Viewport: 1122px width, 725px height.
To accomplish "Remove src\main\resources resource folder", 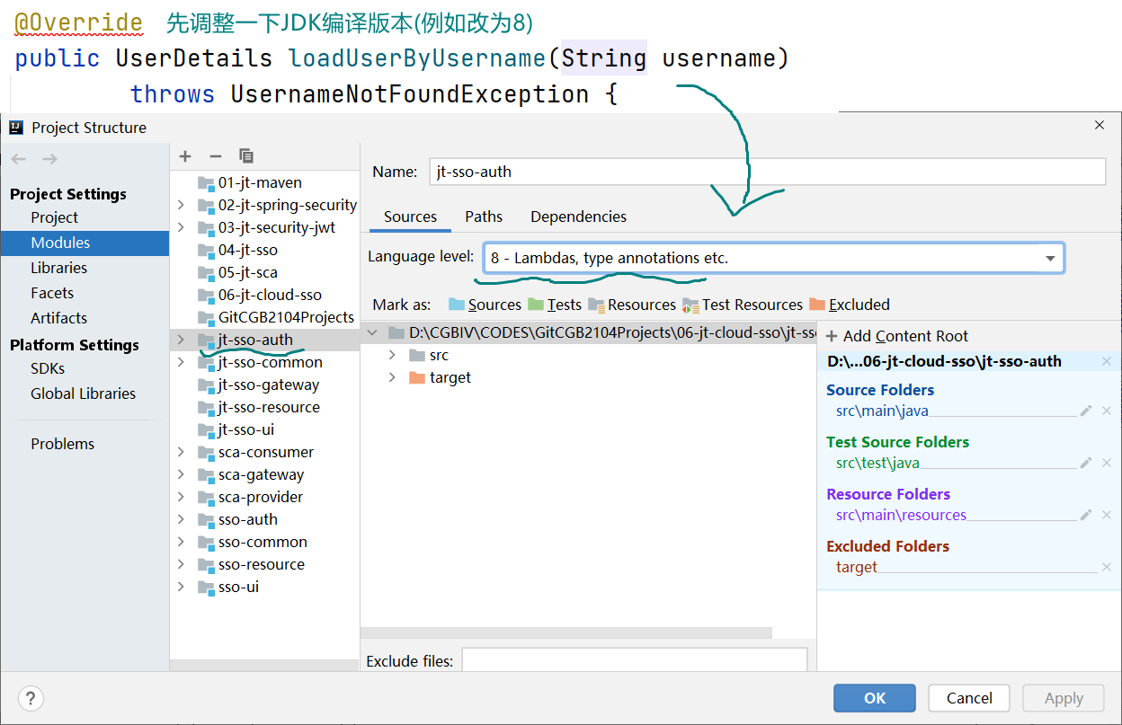I will (1107, 515).
